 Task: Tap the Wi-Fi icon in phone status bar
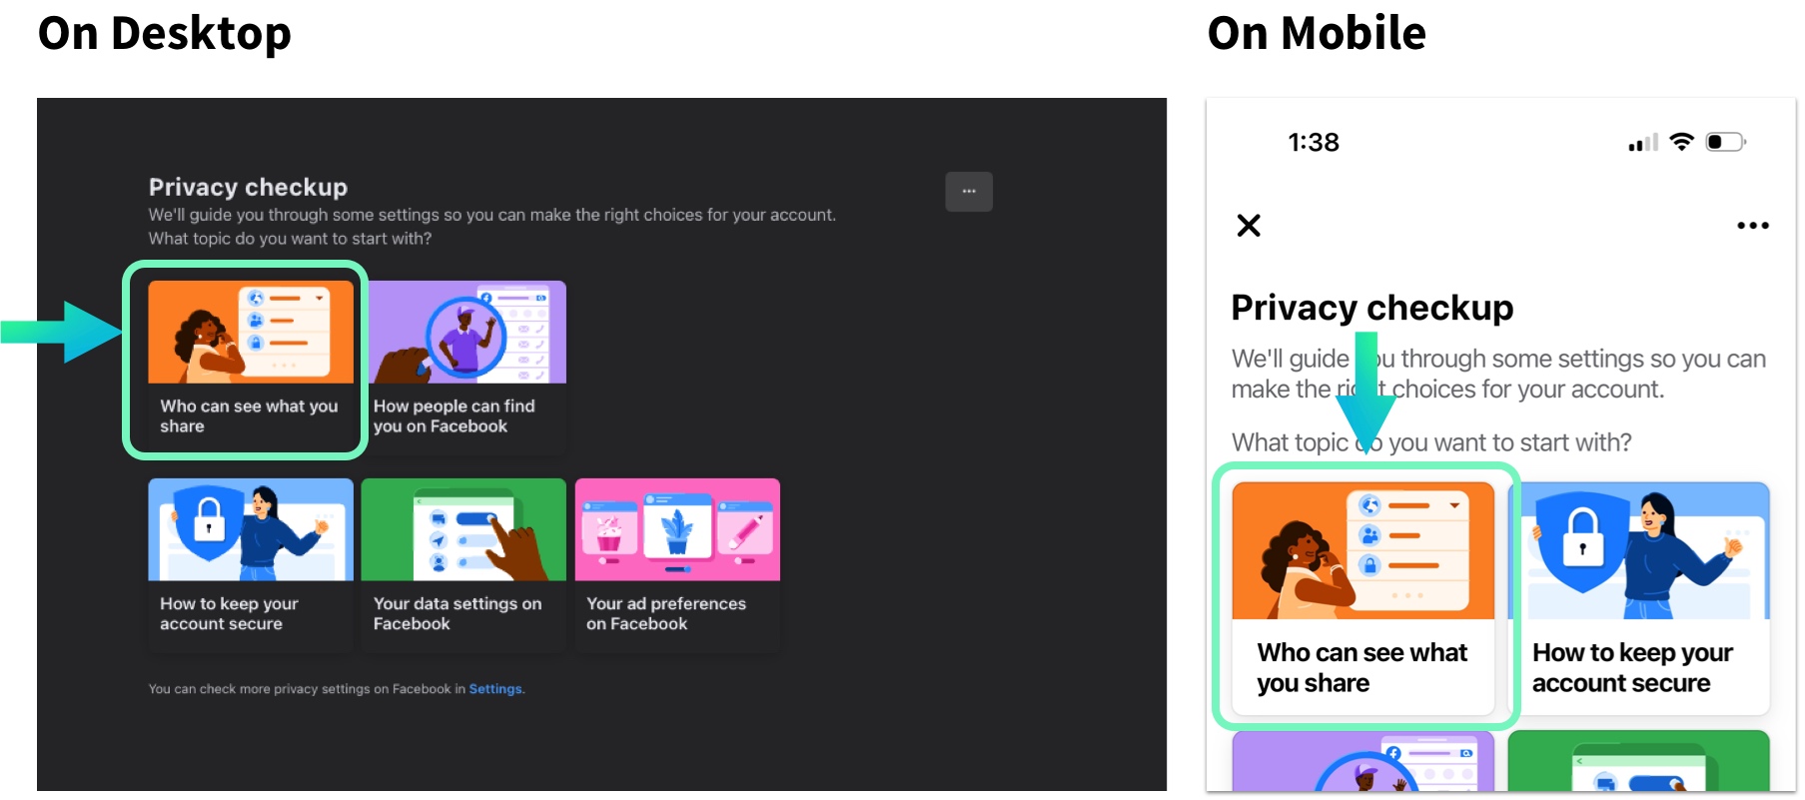pyautogui.click(x=1682, y=142)
